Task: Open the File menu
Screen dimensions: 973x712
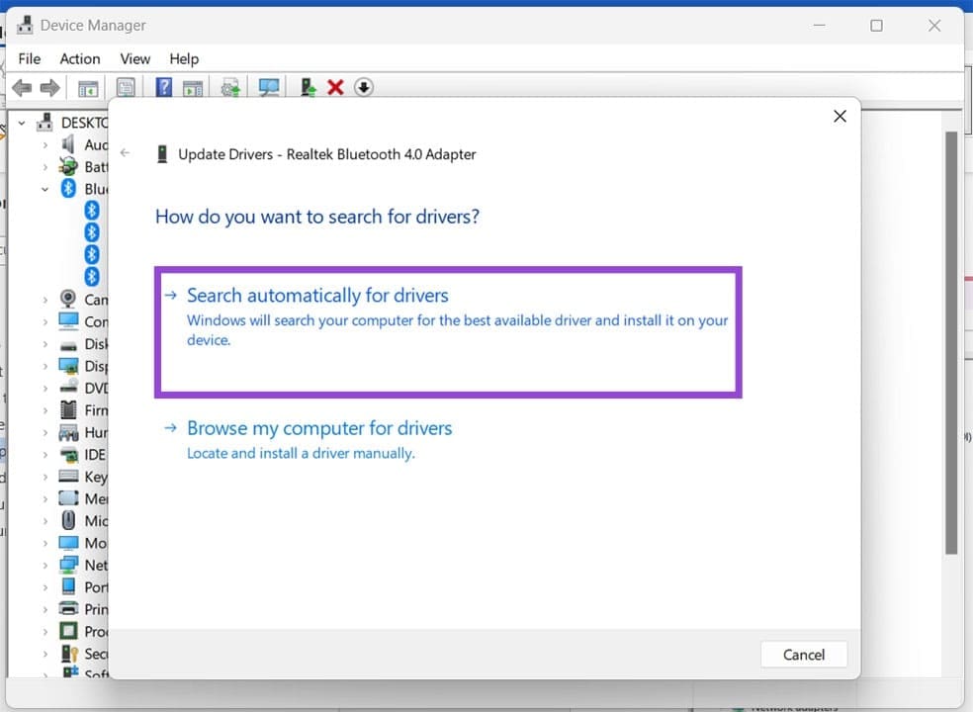Action: click(29, 58)
